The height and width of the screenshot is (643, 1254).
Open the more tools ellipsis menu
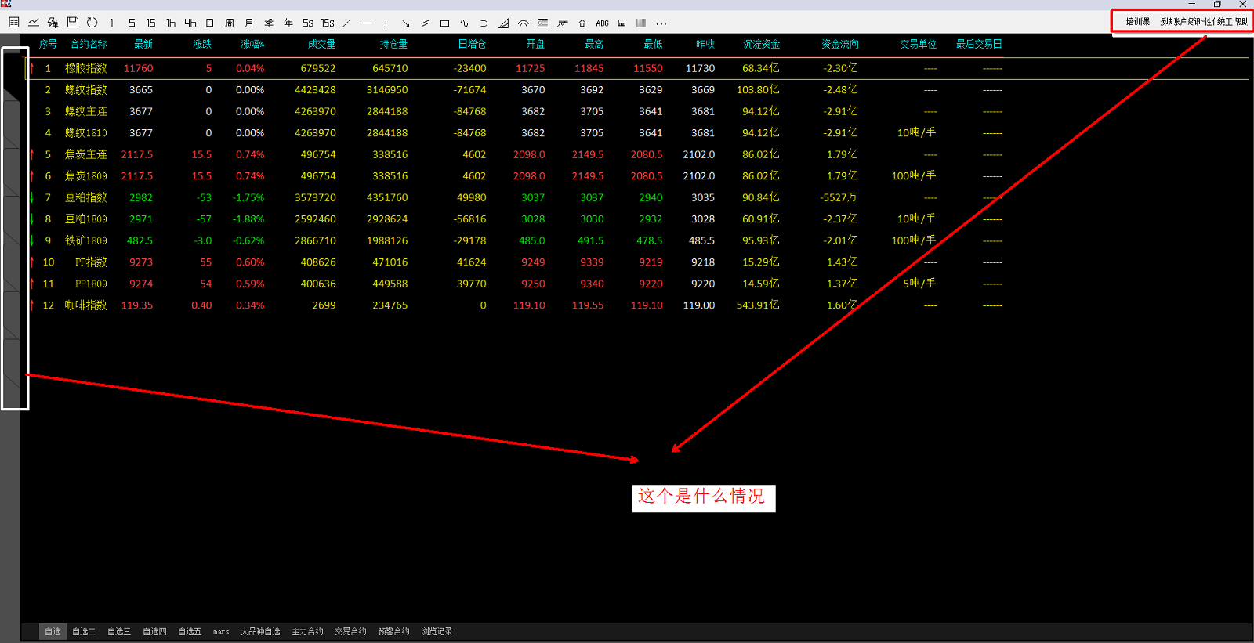pos(661,23)
